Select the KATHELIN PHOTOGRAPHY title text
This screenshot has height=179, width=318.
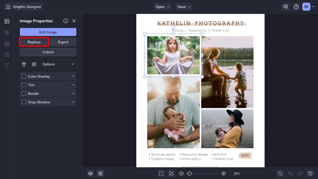[200, 23]
